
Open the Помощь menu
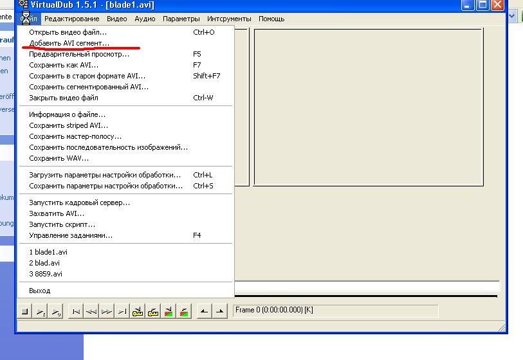click(x=271, y=19)
